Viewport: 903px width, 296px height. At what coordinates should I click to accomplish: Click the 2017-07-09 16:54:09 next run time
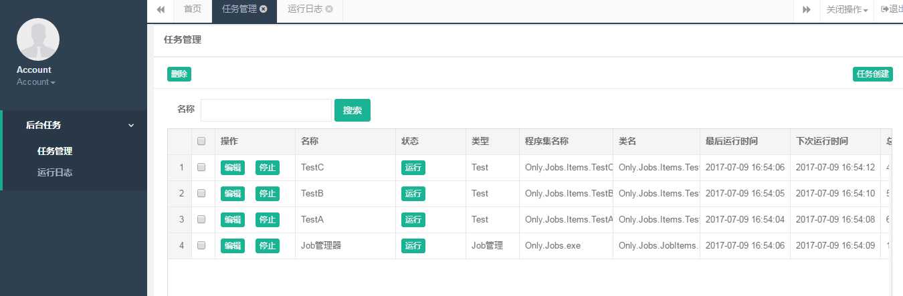(835, 245)
